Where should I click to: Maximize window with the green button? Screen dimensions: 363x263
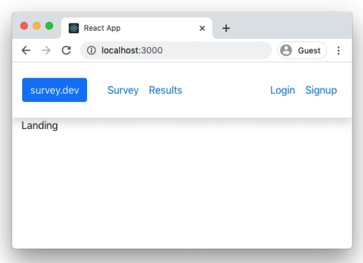tap(49, 26)
